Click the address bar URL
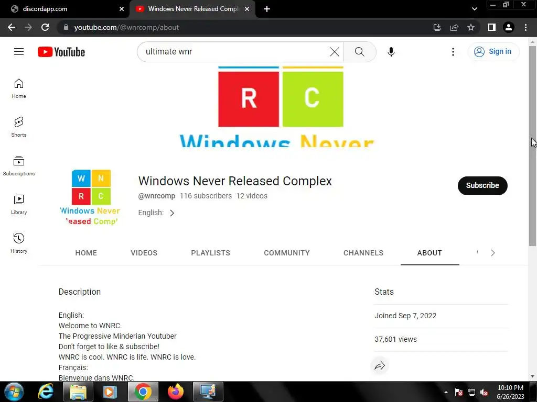This screenshot has width=537, height=402. [x=126, y=27]
